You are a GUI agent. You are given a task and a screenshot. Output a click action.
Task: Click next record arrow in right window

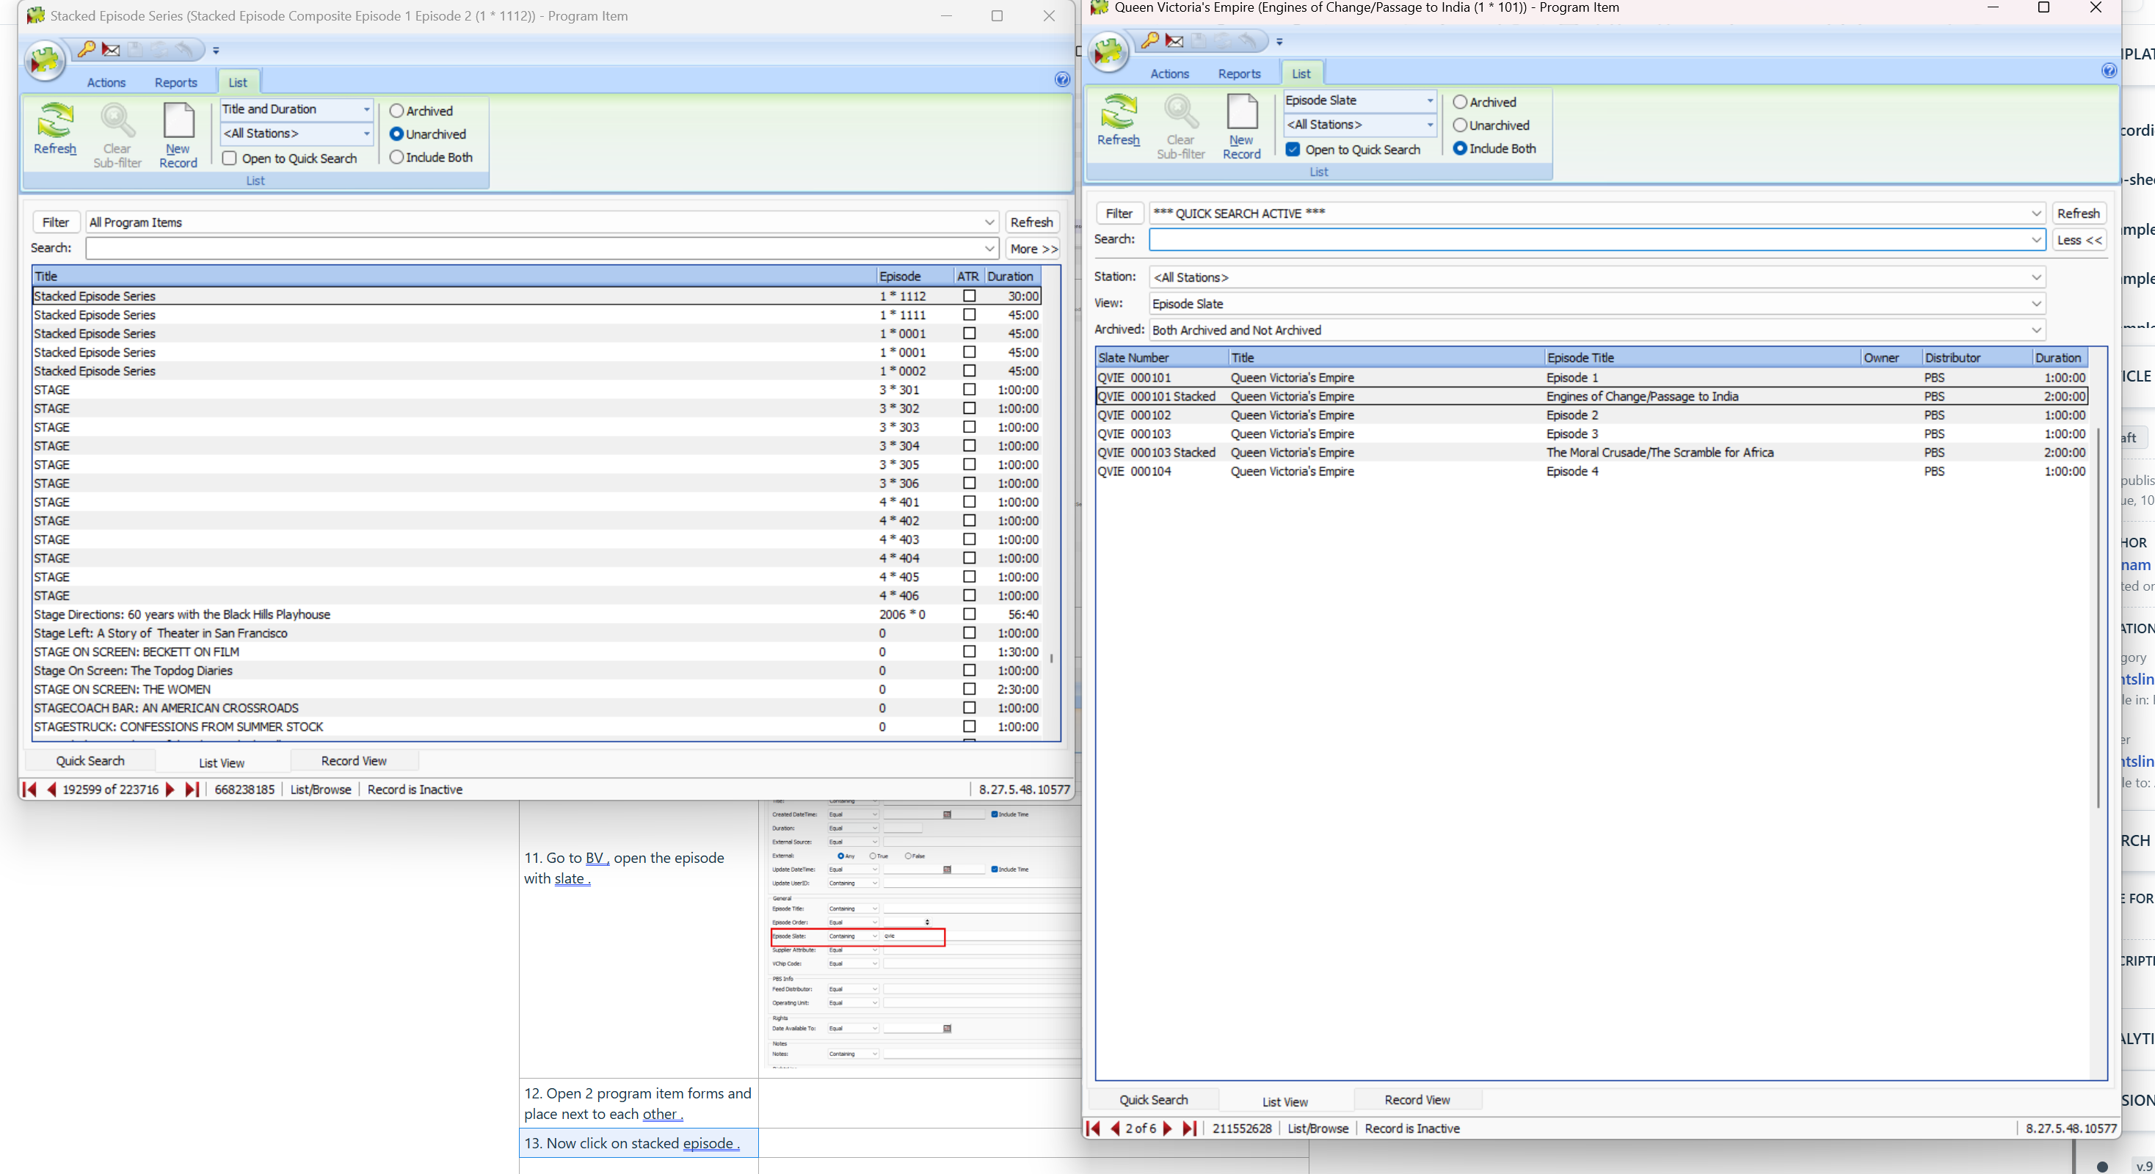click(1168, 1128)
